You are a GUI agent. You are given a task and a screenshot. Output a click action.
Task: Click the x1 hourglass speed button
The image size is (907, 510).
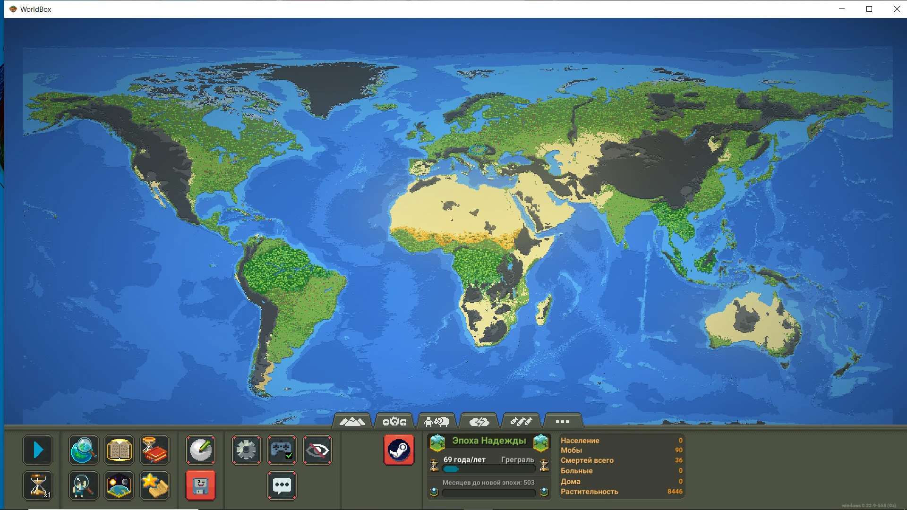(x=38, y=485)
